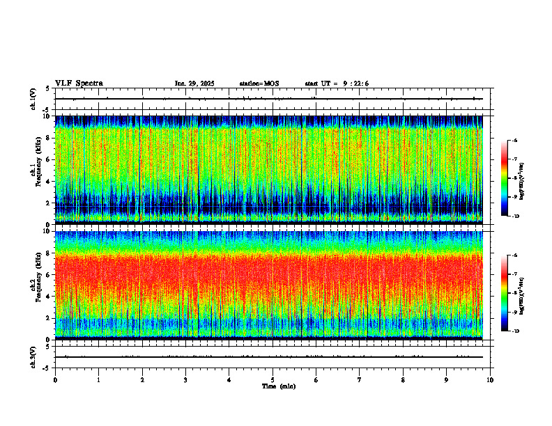Click the ch.2 spectrogram color scale bar
Viewport: 552px width, 426px height.
[504, 293]
